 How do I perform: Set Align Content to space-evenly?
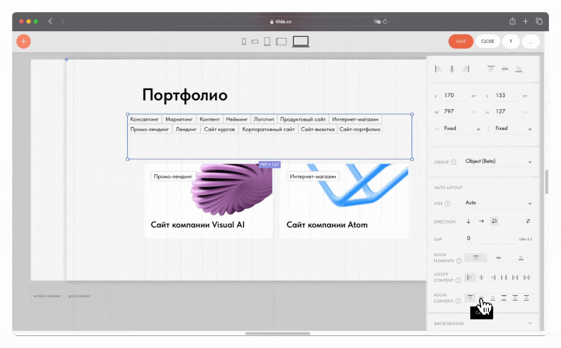(x=526, y=298)
